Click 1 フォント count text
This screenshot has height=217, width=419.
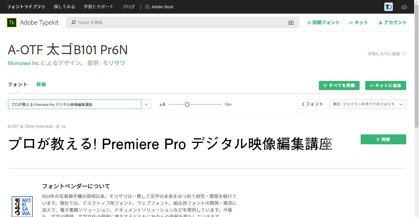pyautogui.click(x=313, y=104)
